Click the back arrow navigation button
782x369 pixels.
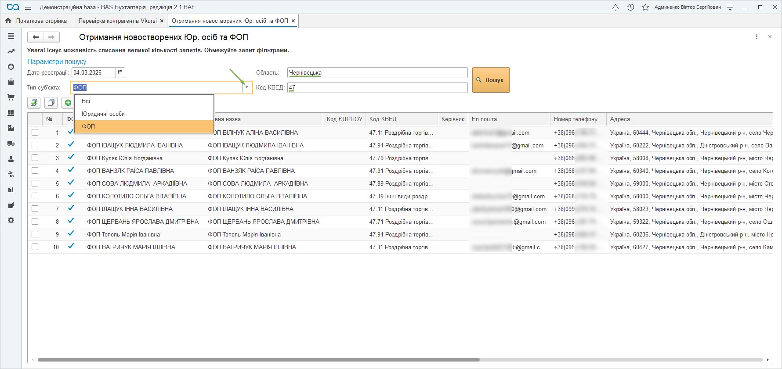pos(36,37)
